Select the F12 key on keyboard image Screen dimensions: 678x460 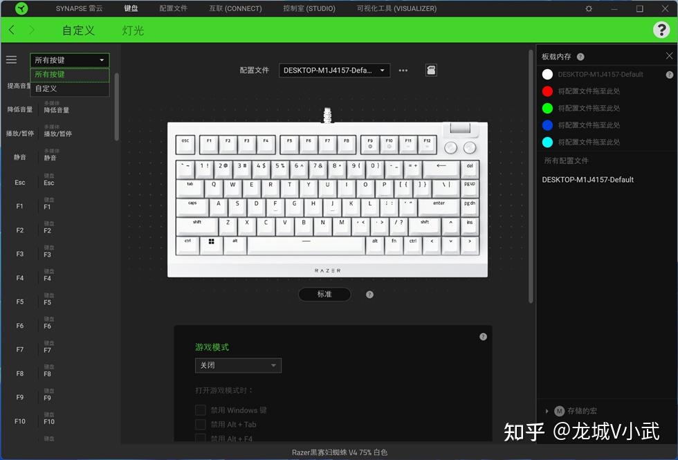427,145
